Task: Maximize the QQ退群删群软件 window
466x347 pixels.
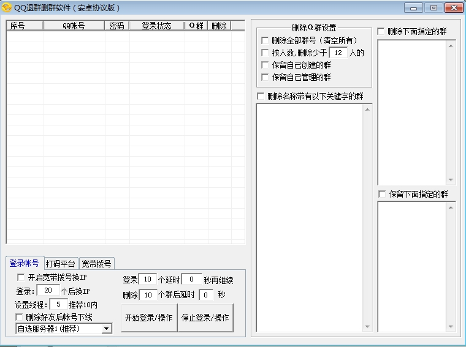Action: coord(434,8)
